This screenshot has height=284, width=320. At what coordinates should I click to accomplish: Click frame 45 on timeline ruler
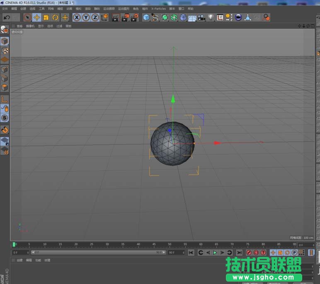[x=154, y=244]
